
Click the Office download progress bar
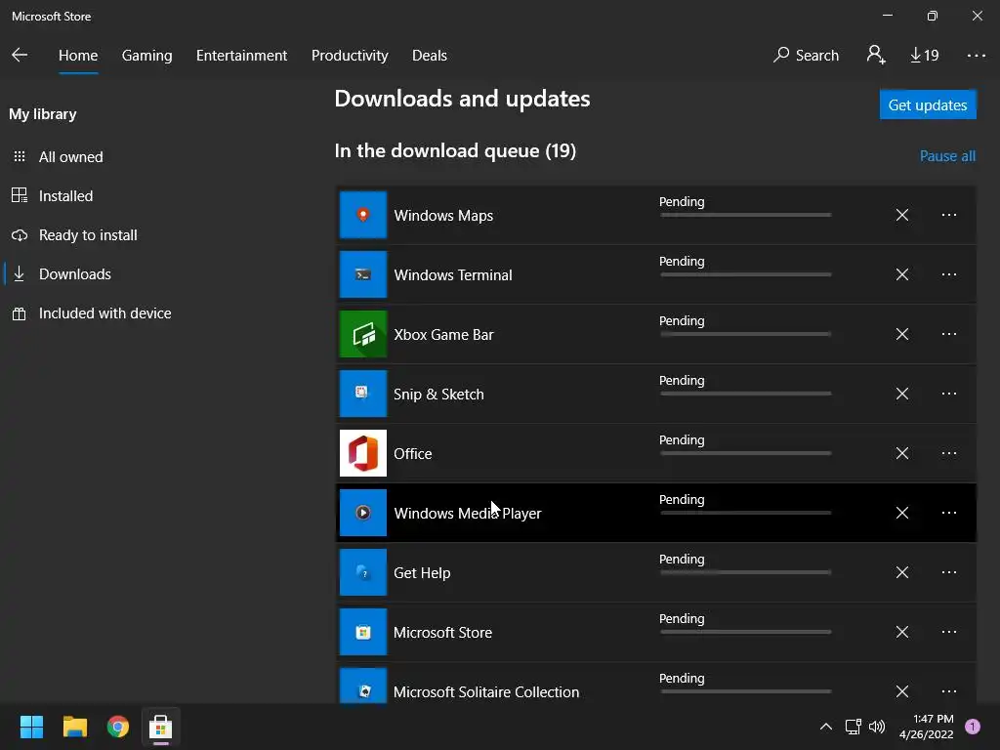[745, 453]
